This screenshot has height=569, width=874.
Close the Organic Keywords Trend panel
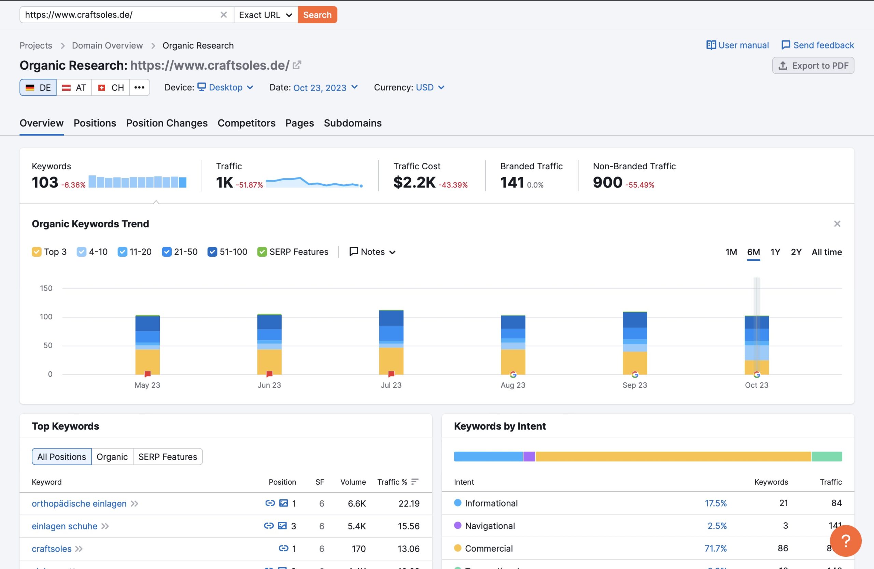837,224
